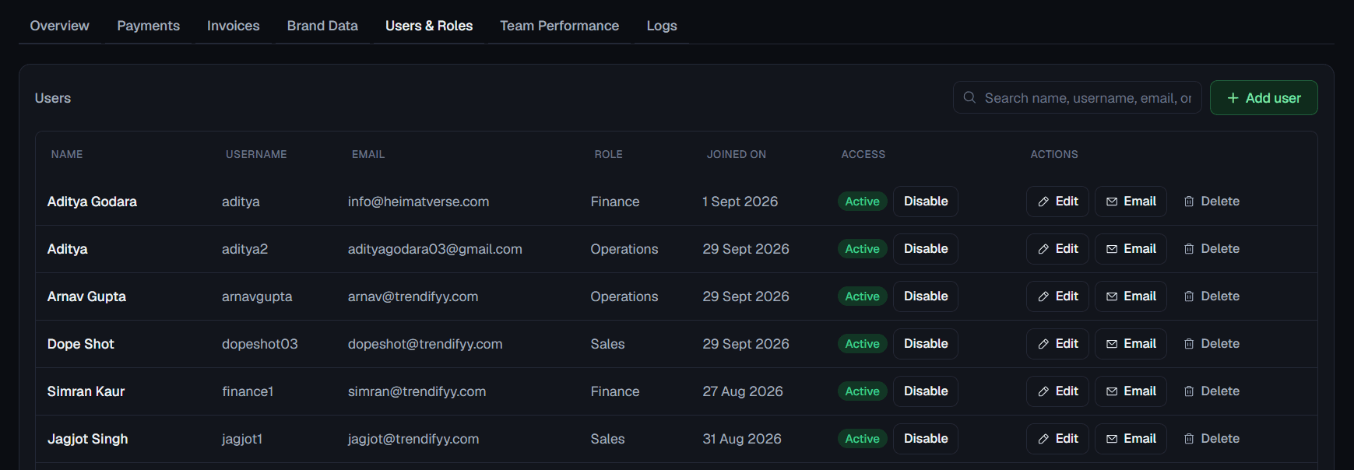Delete the Aditya Godara user
The width and height of the screenshot is (1354, 470).
(1212, 202)
